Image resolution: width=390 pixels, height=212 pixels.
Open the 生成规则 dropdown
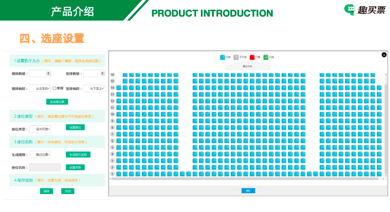point(40,155)
